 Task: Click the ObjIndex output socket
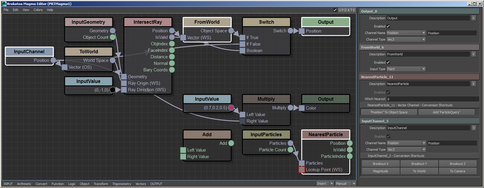[x=172, y=44]
